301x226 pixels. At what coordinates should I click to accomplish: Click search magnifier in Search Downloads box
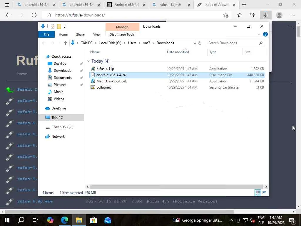(261, 43)
